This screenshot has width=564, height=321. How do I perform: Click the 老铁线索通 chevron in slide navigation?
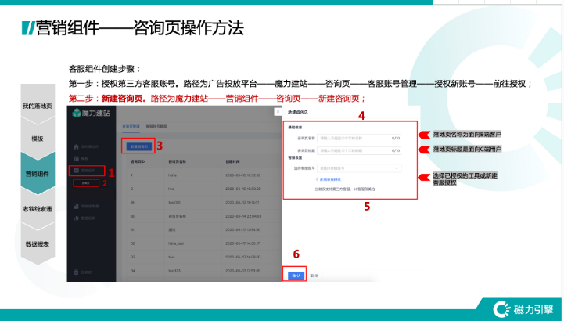click(38, 209)
